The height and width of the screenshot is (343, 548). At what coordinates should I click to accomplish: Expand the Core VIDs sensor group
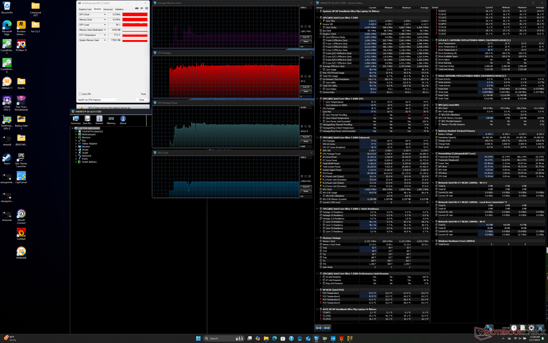tap(320, 21)
